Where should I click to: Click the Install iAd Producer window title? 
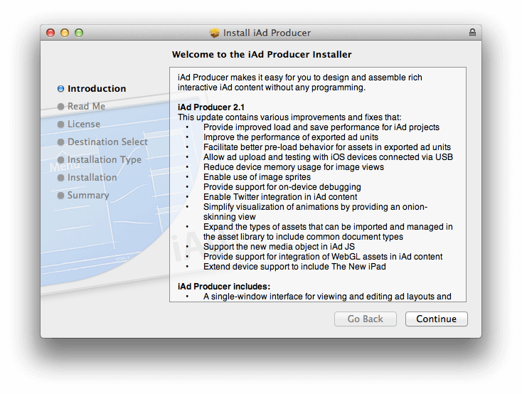coord(267,33)
